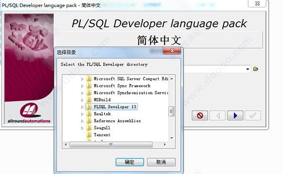Click the PLSQL Developer 13 folder icon

coord(89,107)
